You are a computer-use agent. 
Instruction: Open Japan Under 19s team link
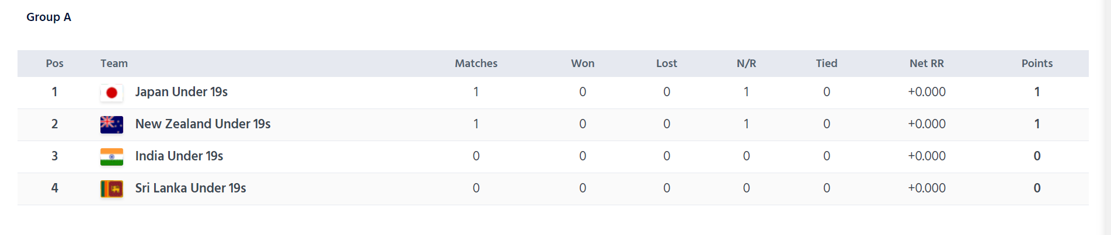(182, 92)
